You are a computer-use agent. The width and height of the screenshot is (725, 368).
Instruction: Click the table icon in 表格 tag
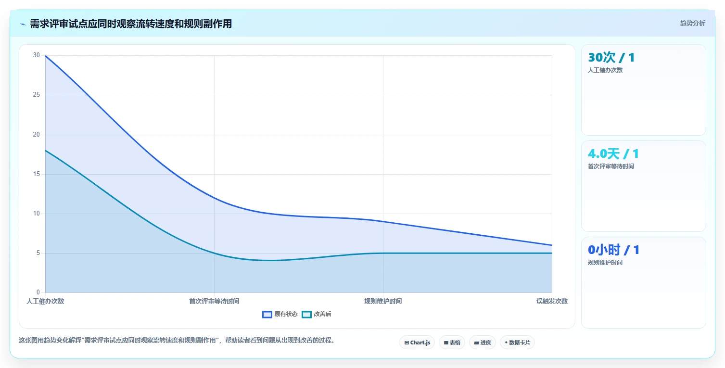pyautogui.click(x=446, y=343)
